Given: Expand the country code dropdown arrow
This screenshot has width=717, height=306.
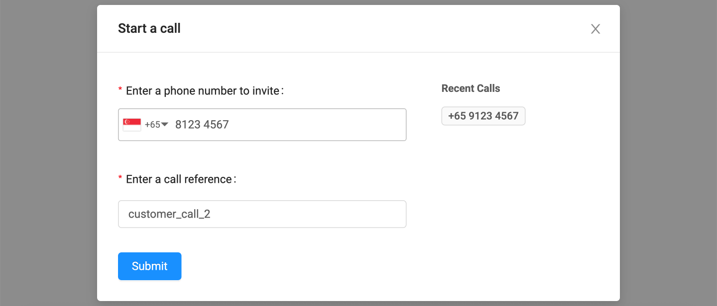Looking at the screenshot, I should click(165, 124).
